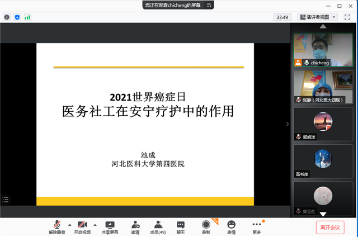358x237 pixels.
Task: Start recording with the 录制 button
Action: 206,226
